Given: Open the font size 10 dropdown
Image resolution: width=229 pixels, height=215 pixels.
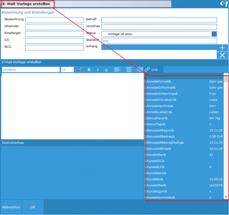Looking at the screenshot, I should pos(67,70).
